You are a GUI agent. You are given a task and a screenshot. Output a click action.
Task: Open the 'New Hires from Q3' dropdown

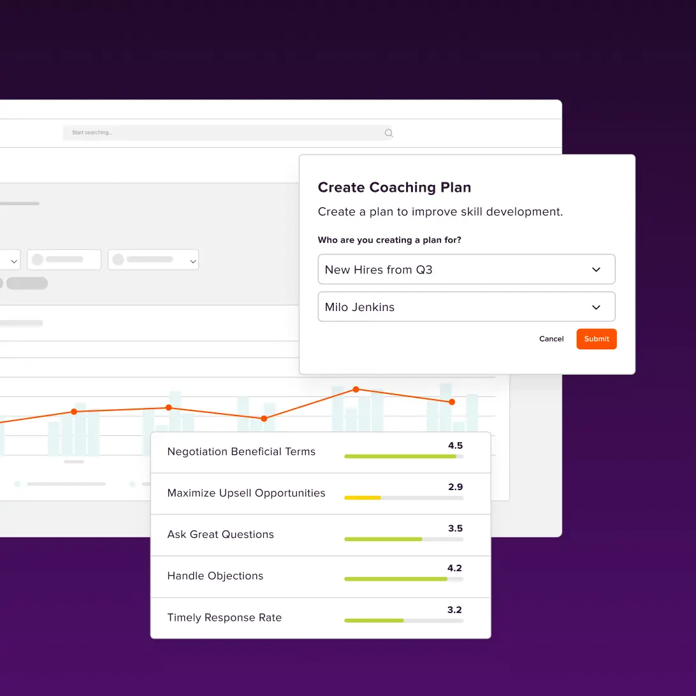click(466, 269)
